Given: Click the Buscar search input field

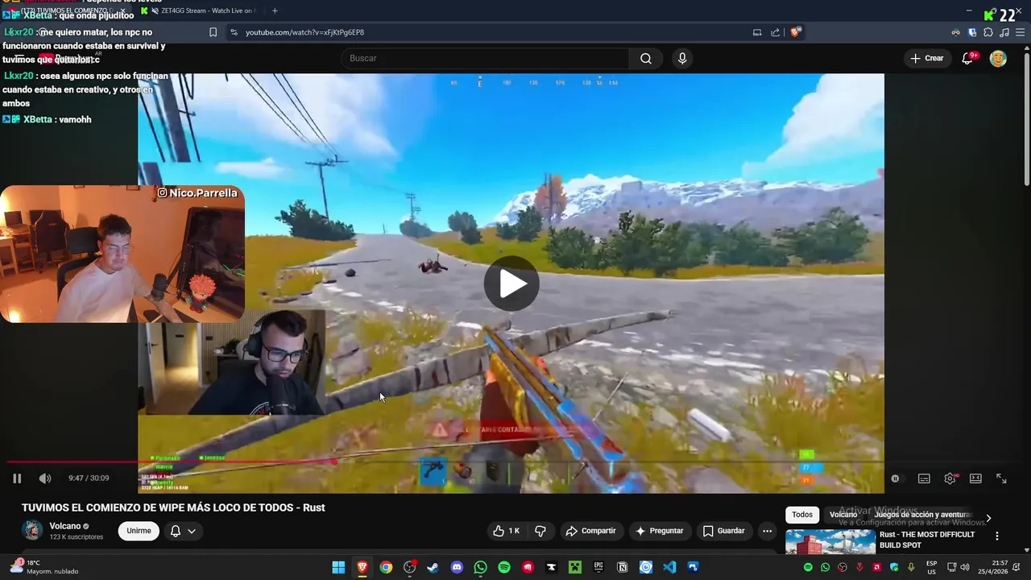Looking at the screenshot, I should (486, 58).
